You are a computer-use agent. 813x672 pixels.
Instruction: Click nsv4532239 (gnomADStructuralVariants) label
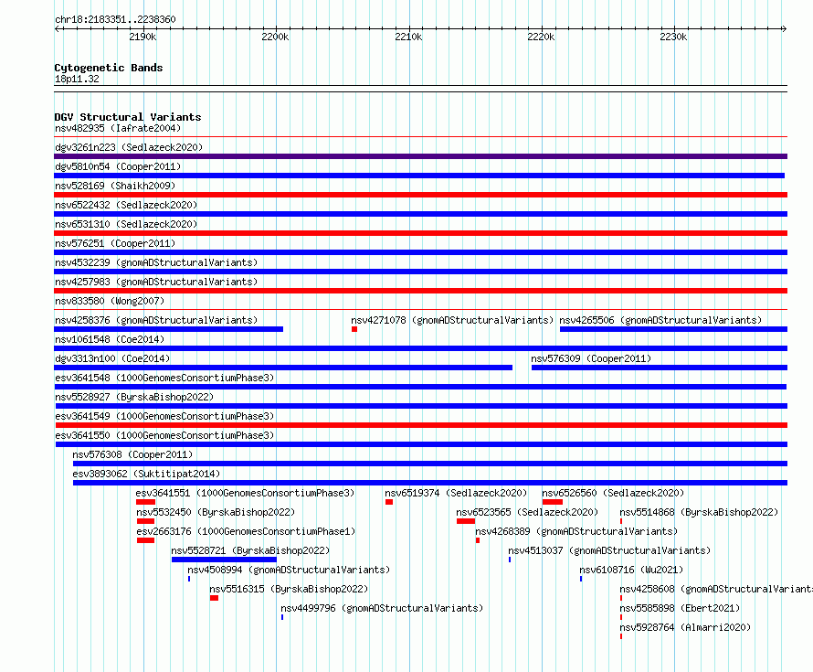tap(156, 262)
